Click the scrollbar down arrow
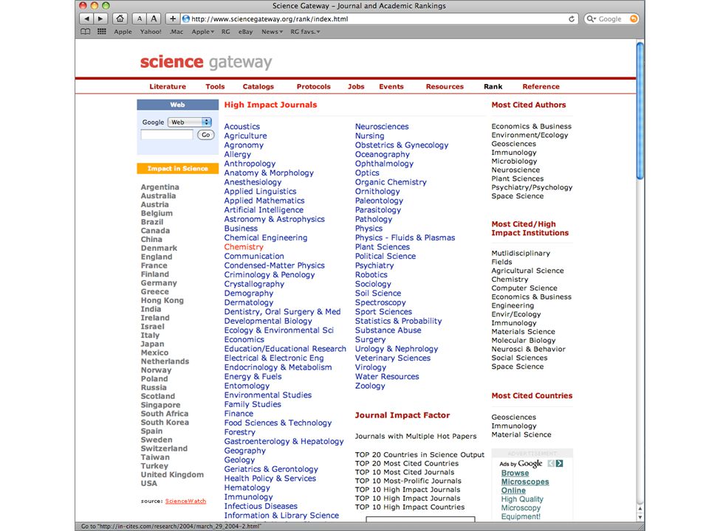Image resolution: width=709 pixels, height=531 pixels. [640, 517]
